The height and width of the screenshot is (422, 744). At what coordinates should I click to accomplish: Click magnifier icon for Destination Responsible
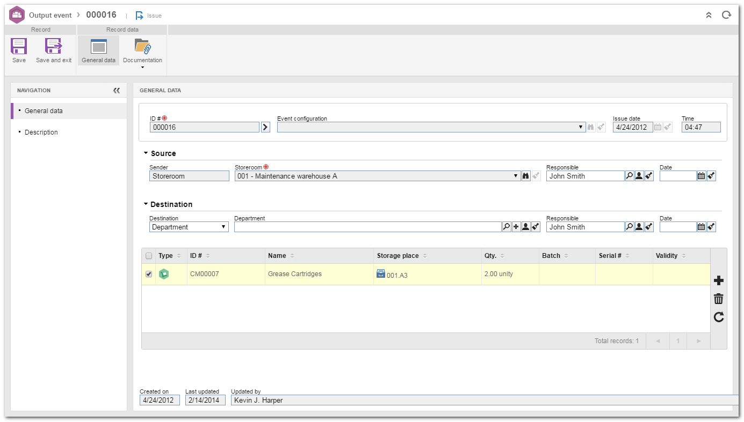pos(630,227)
